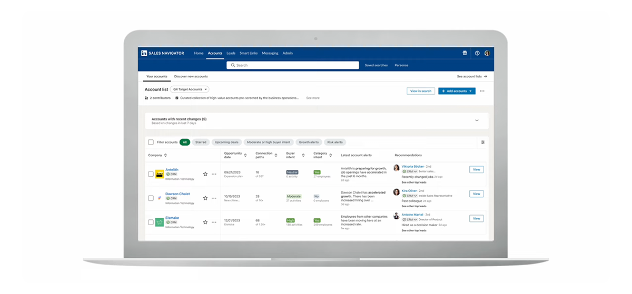Check the Eismake row checkbox
This screenshot has height=294, width=632.
151,222
